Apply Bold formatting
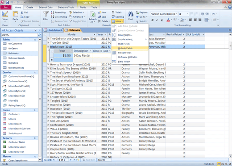 coord(153,20)
